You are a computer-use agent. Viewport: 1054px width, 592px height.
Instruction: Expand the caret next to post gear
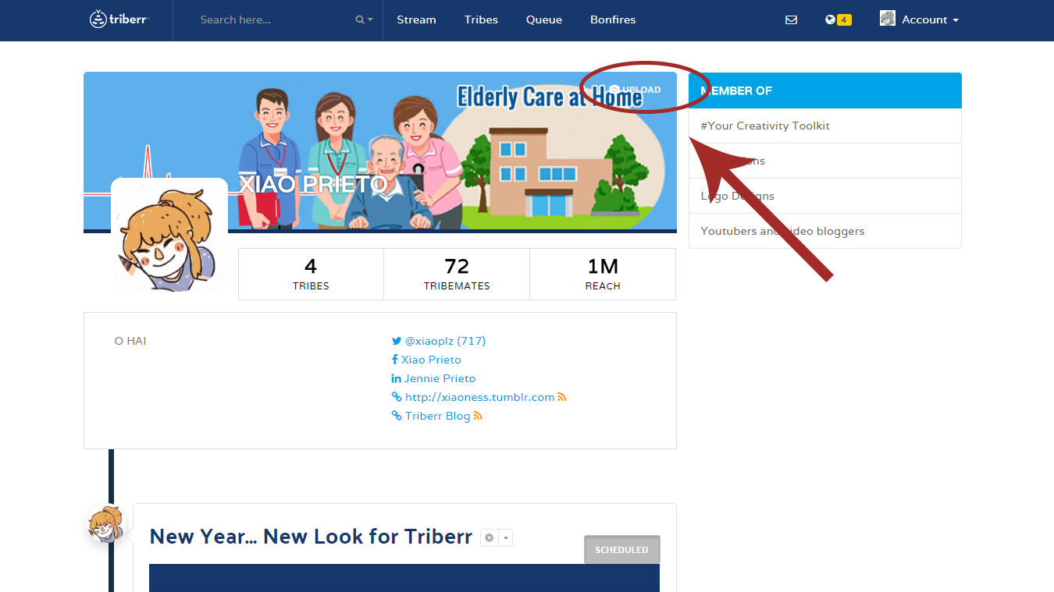tap(506, 537)
